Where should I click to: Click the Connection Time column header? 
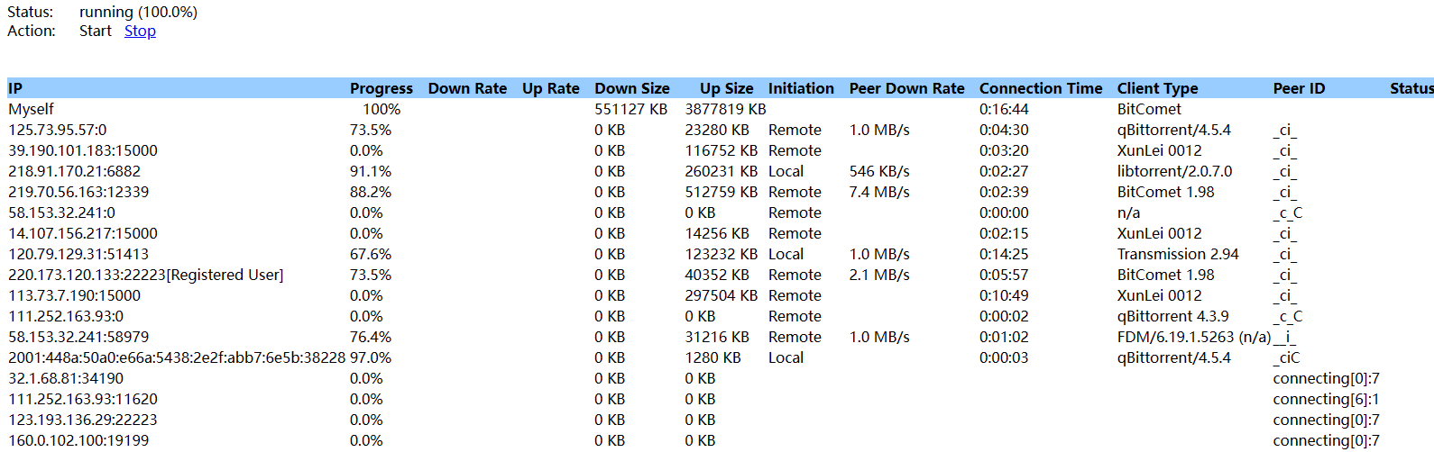[x=1040, y=88]
